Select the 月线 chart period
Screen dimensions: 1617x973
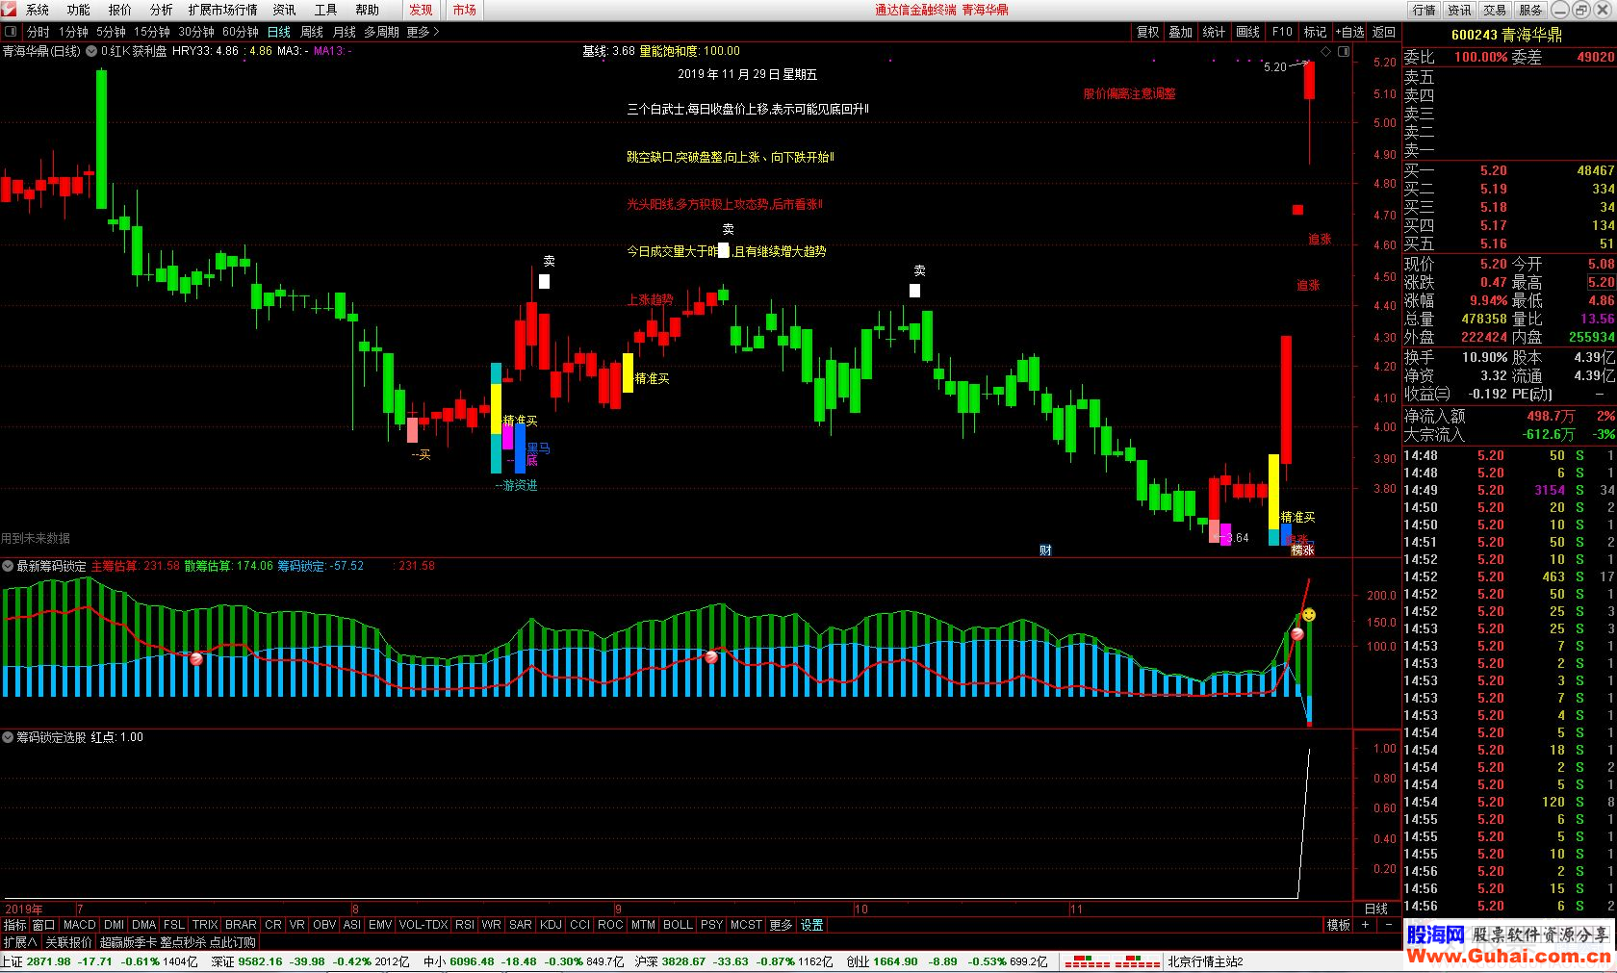point(345,32)
